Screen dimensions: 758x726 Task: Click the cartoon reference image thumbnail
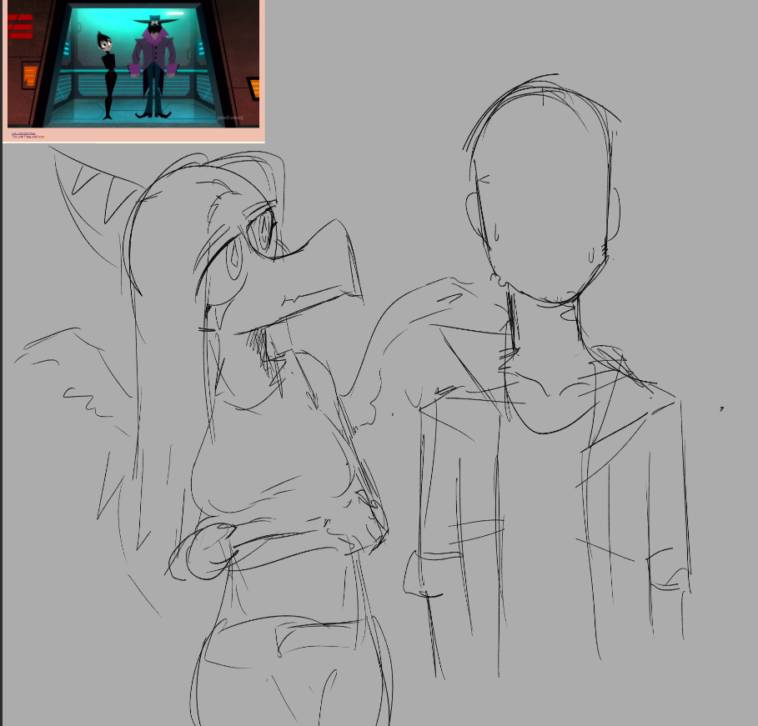click(133, 63)
